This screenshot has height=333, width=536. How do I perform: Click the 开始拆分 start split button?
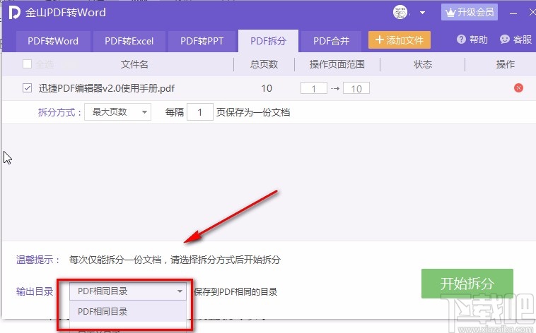click(467, 284)
